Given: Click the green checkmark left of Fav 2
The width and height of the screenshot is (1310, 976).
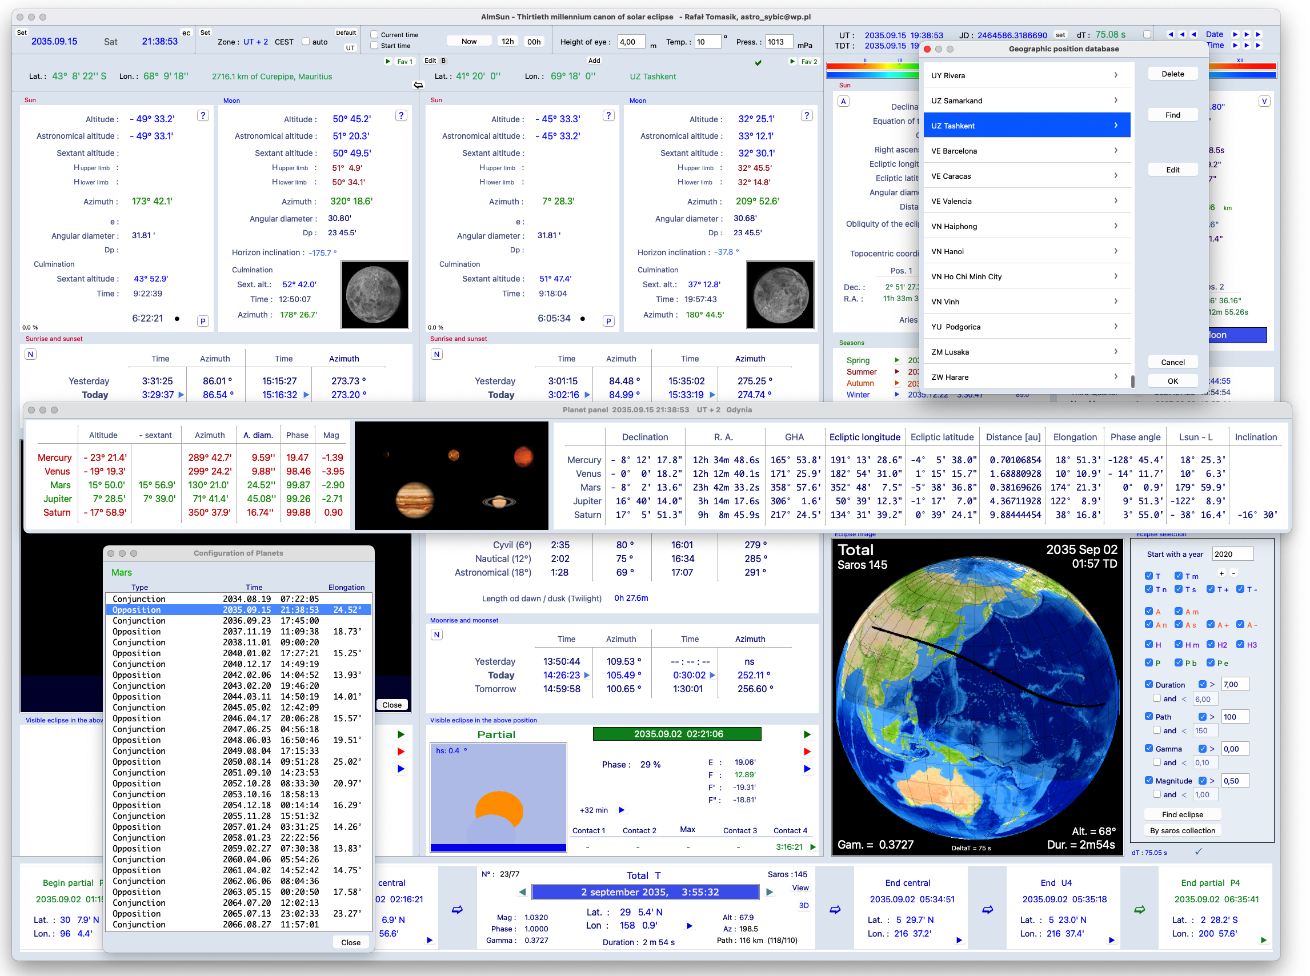Looking at the screenshot, I should point(758,63).
